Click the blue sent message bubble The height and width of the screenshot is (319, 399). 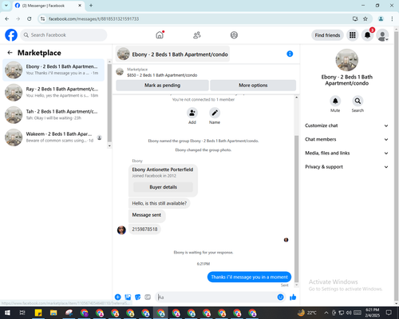pyautogui.click(x=249, y=277)
